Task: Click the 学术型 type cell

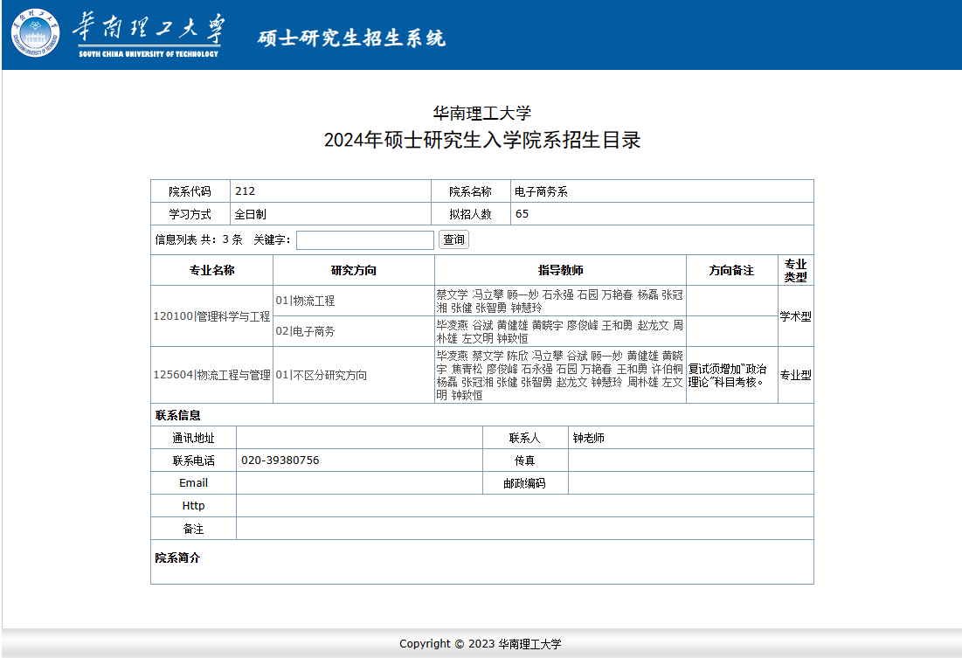Action: coord(796,316)
